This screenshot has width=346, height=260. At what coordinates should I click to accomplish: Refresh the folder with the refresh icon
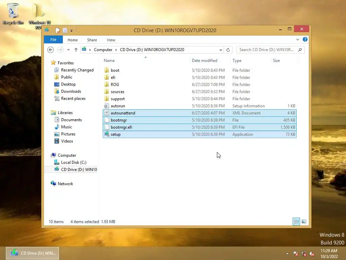pyautogui.click(x=228, y=50)
